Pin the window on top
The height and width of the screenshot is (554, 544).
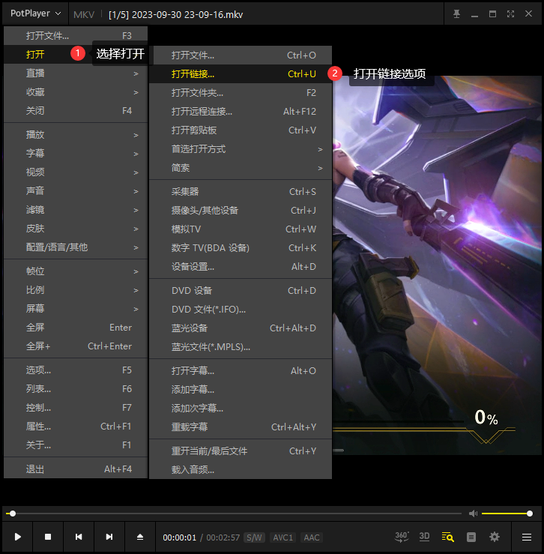click(x=456, y=14)
